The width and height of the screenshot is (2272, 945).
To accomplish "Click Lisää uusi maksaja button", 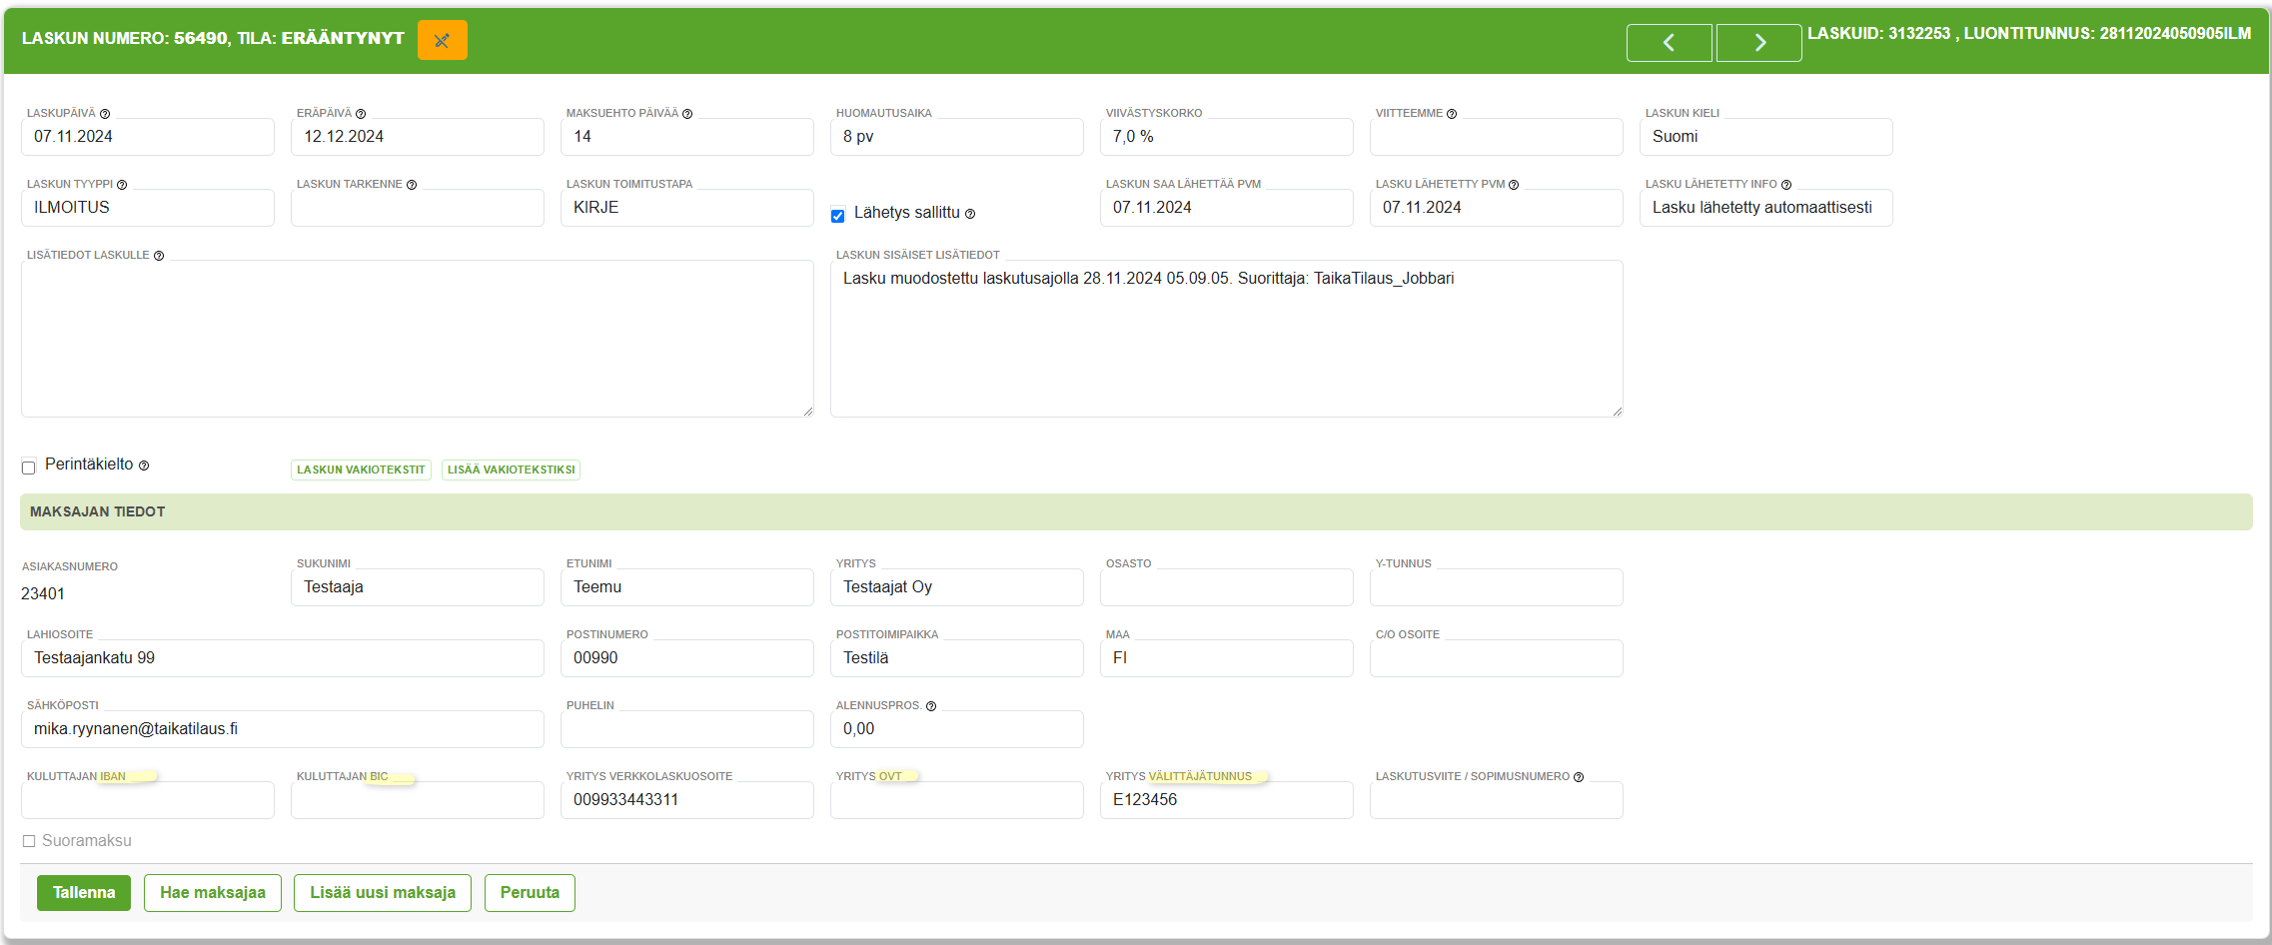I will 383,893.
